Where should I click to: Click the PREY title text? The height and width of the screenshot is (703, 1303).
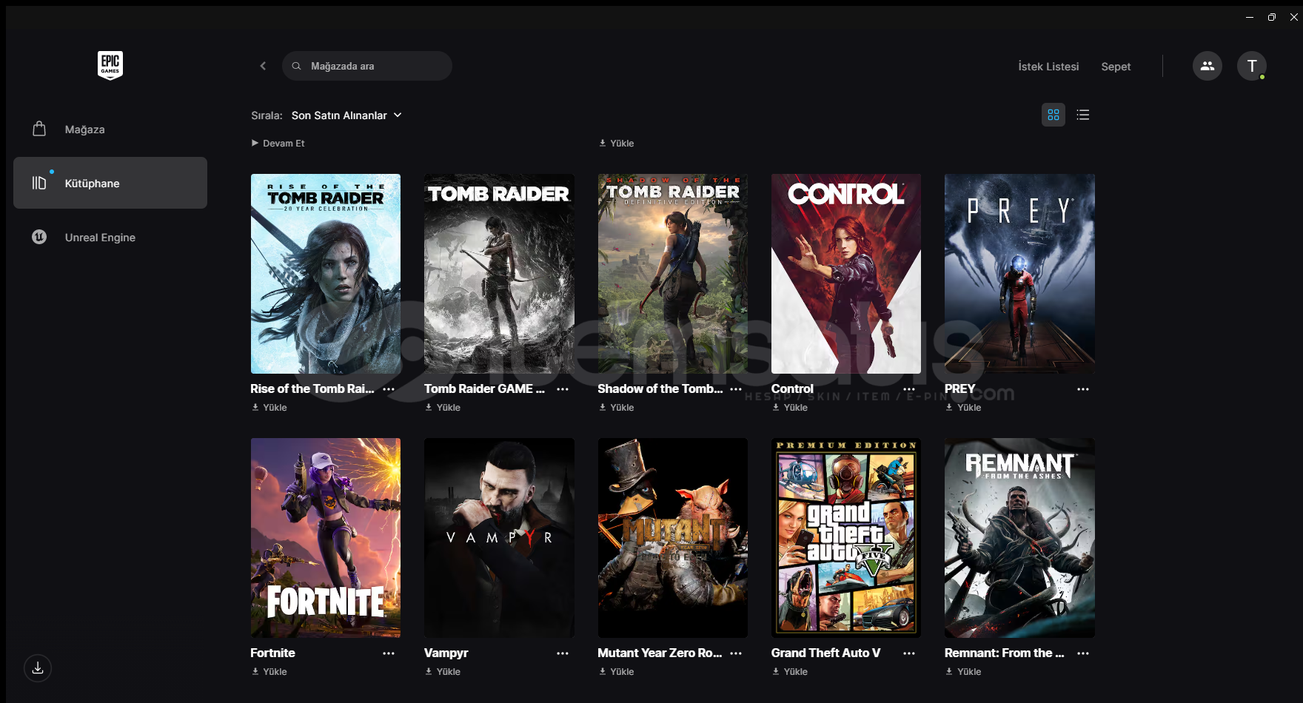pyautogui.click(x=959, y=388)
